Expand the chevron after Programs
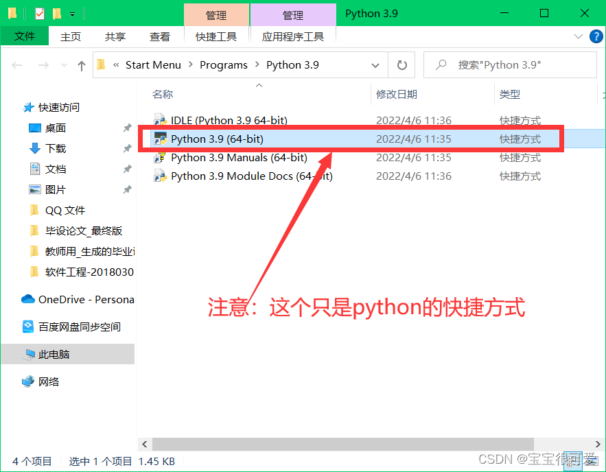This screenshot has width=606, height=472. [257, 65]
